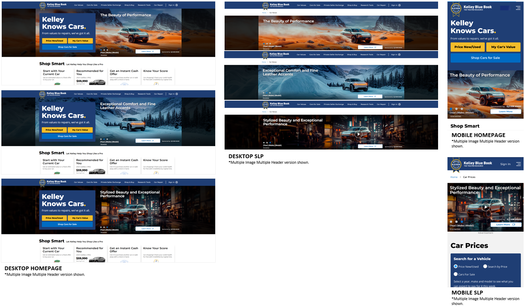Image resolution: width=525 pixels, height=307 pixels.
Task: Play the video on Desktop SLP night-city banner
Action: (x=358, y=134)
